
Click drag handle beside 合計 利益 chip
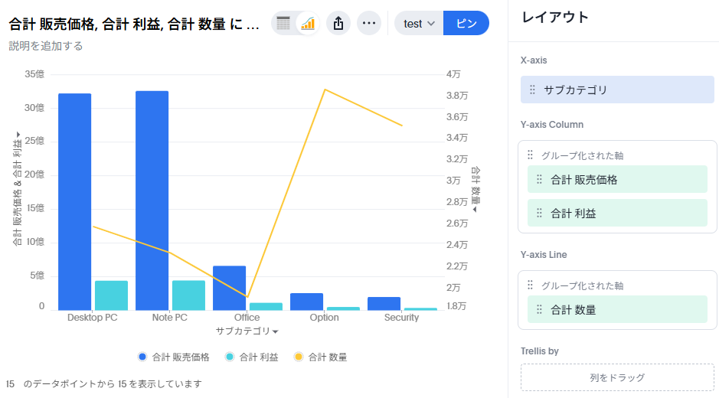coord(539,214)
